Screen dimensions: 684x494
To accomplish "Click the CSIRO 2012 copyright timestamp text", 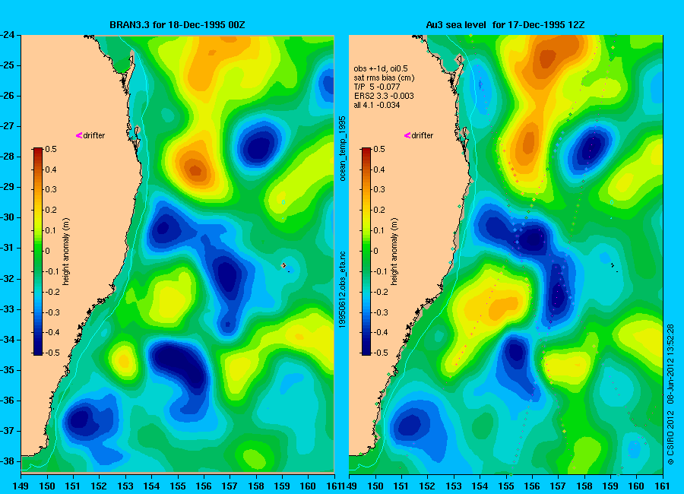I will tap(670, 394).
